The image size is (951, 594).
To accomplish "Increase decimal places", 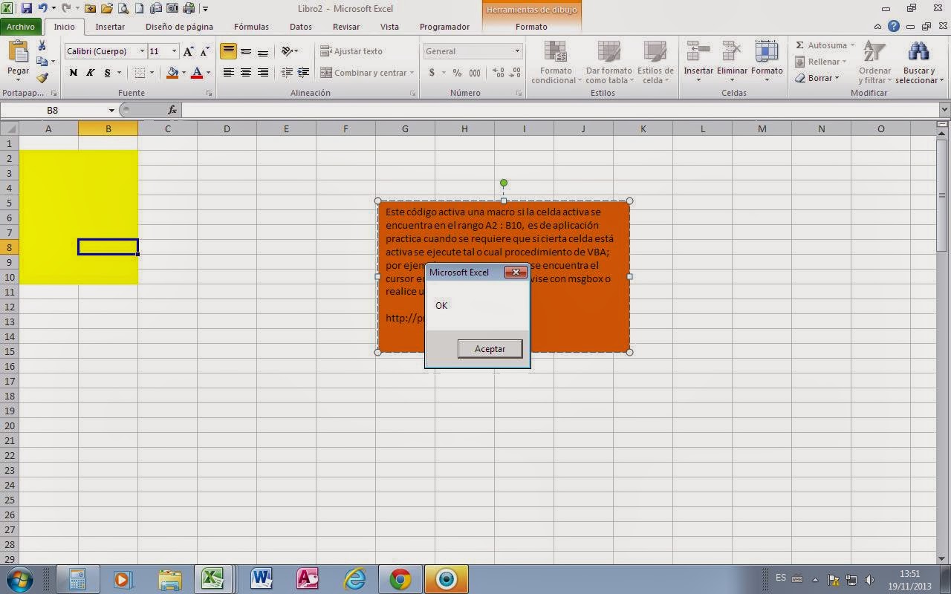I will click(498, 73).
